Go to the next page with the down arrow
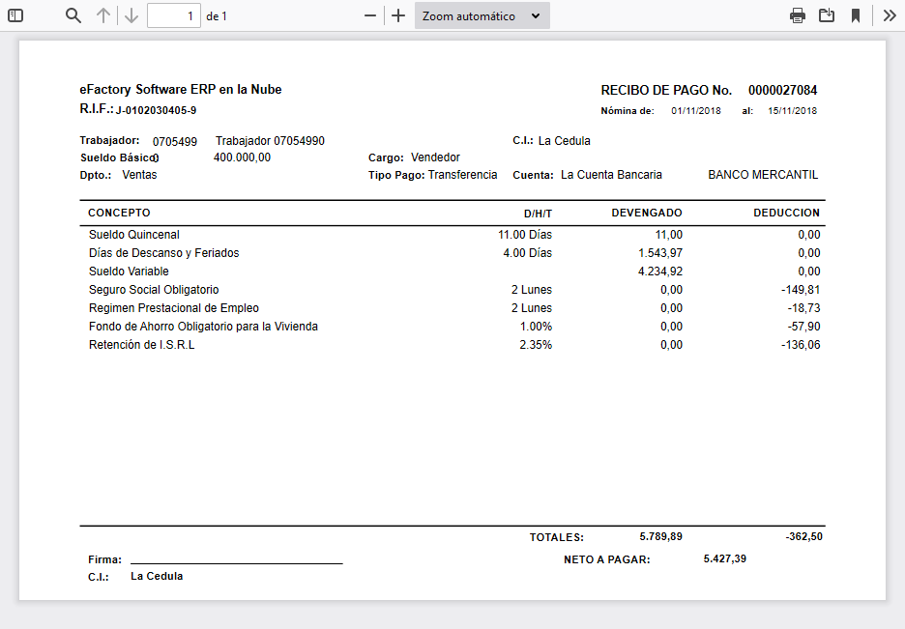Image resolution: width=905 pixels, height=629 pixels. coord(131,14)
